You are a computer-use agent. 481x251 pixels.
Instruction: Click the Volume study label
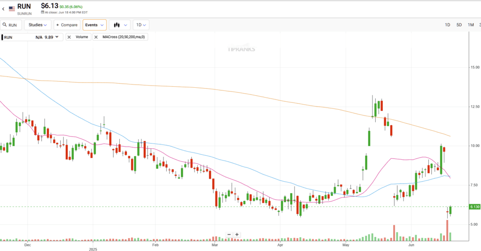click(x=82, y=37)
